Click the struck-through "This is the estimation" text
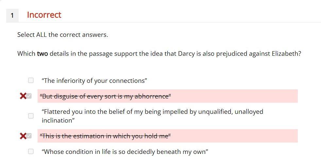 coord(105,136)
